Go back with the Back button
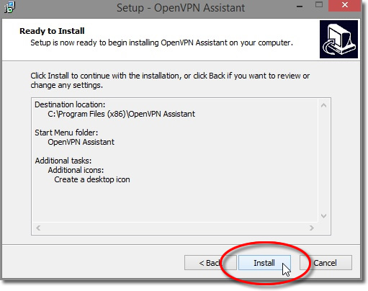 click(x=210, y=263)
